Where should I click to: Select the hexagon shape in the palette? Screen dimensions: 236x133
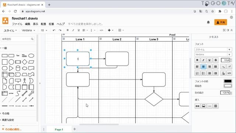(x=5, y=68)
